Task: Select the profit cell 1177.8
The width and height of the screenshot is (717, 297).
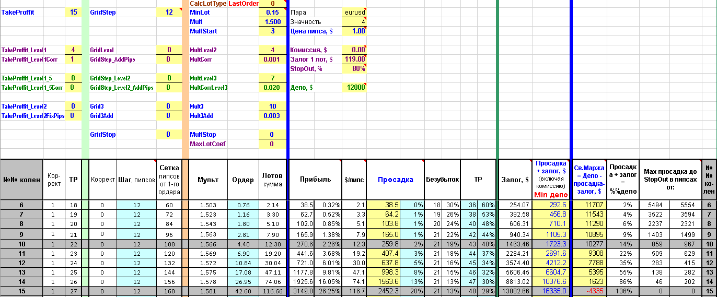Action: tap(303, 272)
